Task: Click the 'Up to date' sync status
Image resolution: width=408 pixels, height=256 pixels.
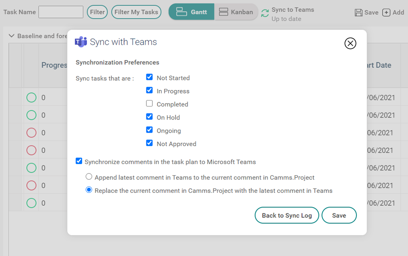Action: click(287, 19)
